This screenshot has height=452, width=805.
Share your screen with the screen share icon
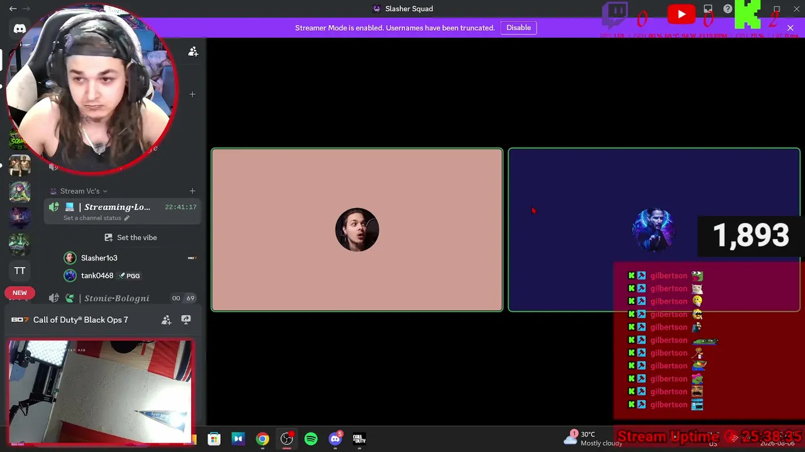coord(186,320)
